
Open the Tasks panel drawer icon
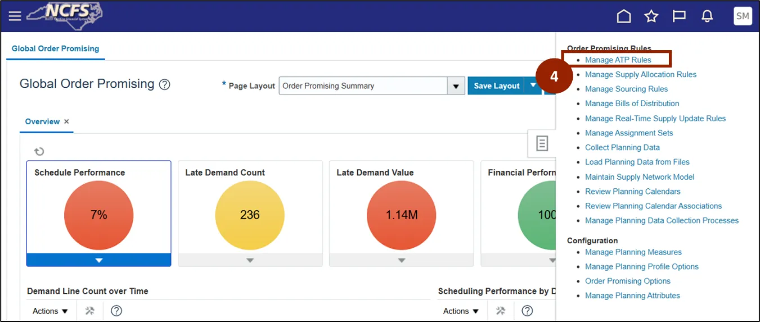[x=542, y=143]
